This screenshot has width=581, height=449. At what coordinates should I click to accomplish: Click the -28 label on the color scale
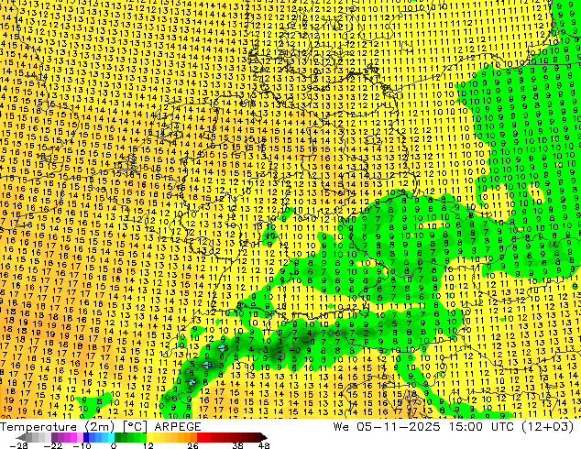18,445
